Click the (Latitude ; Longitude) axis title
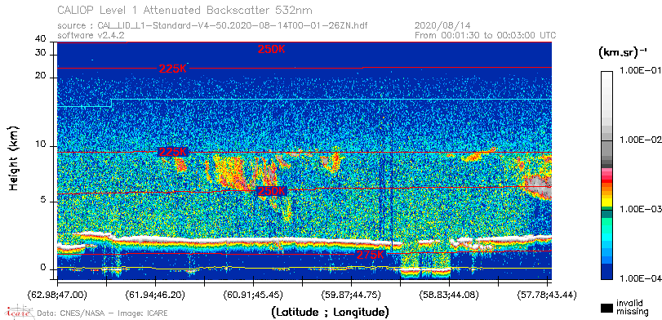The image size is (662, 320). [330, 313]
